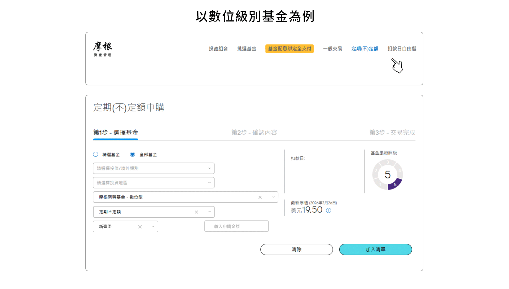This screenshot has width=509, height=289.
Task: Click the 加入清單 button
Action: 375,249
